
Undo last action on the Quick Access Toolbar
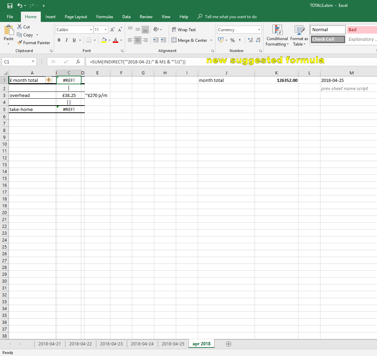click(x=21, y=5)
